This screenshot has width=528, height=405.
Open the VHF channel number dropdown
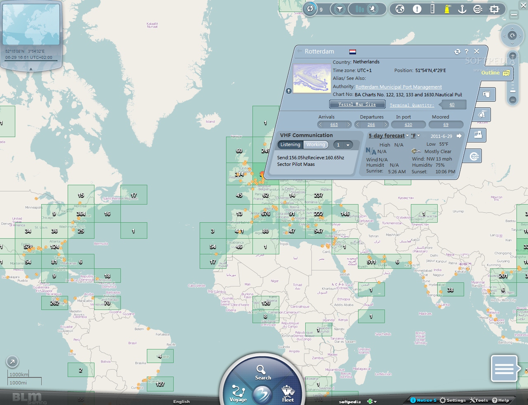tap(343, 145)
